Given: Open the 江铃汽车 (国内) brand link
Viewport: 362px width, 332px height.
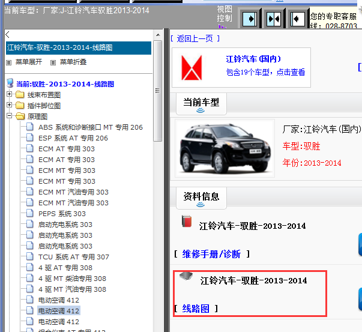Looking at the screenshot, I should tap(253, 59).
